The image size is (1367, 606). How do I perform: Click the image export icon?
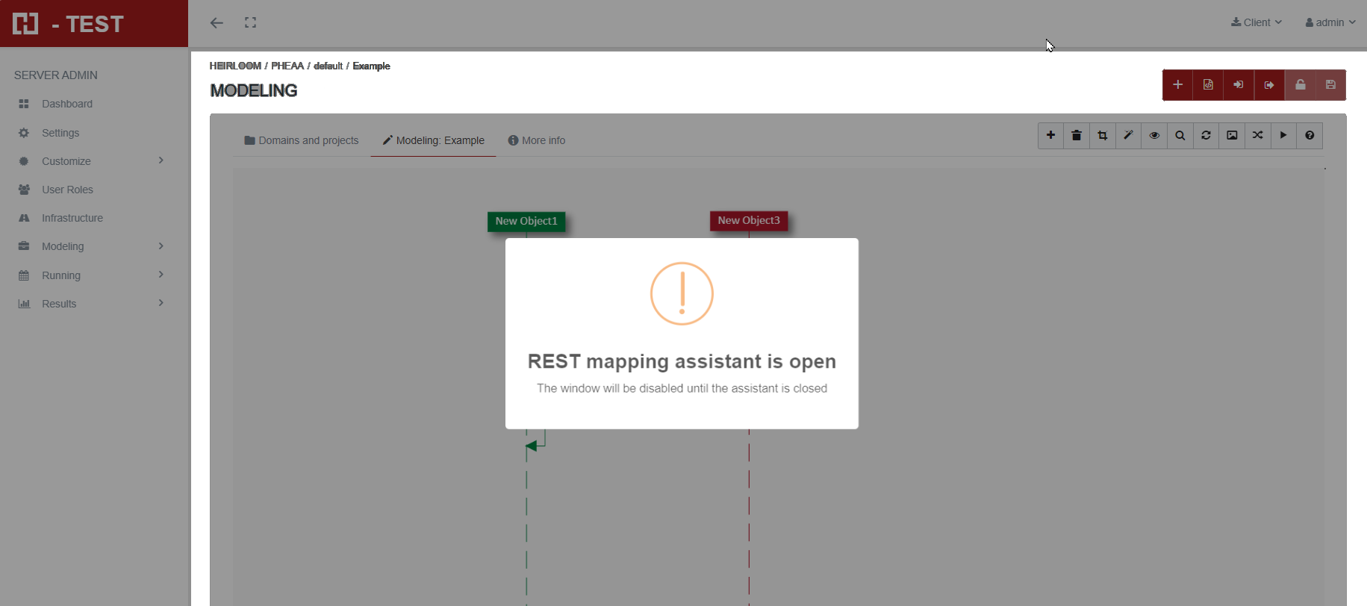pos(1232,136)
